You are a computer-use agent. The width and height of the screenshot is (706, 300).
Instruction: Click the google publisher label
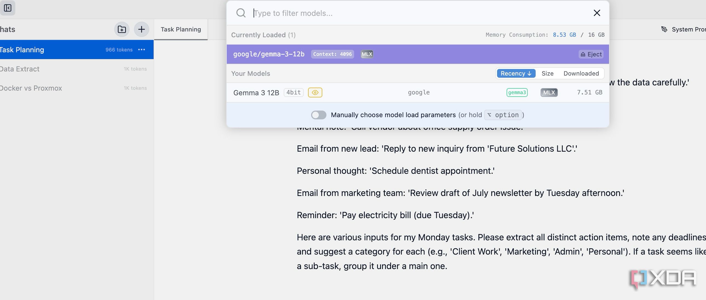click(419, 93)
